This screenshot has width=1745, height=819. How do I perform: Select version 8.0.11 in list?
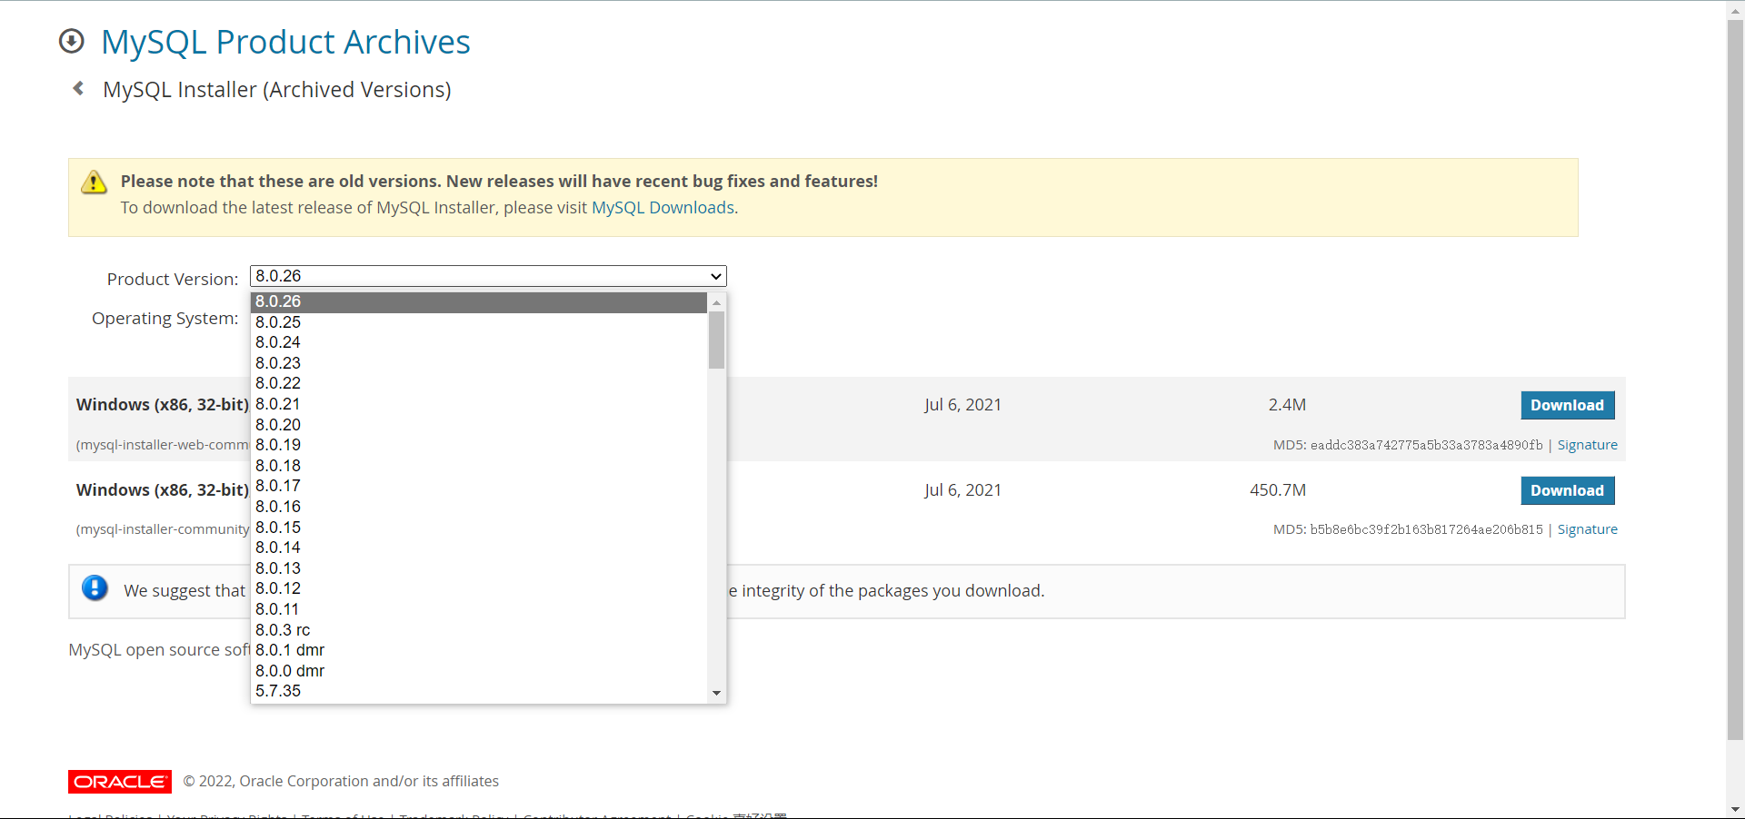point(479,609)
